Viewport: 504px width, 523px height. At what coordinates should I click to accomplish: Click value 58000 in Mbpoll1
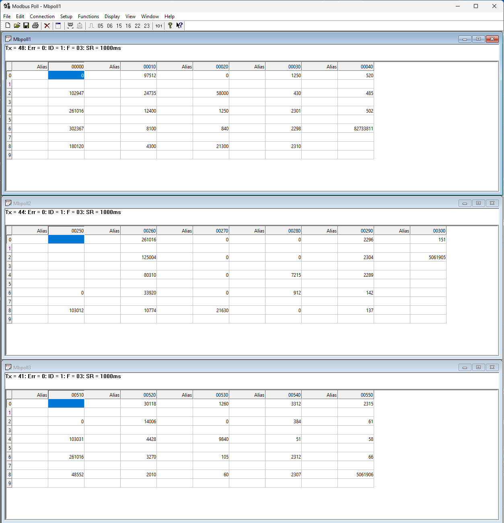click(x=222, y=93)
